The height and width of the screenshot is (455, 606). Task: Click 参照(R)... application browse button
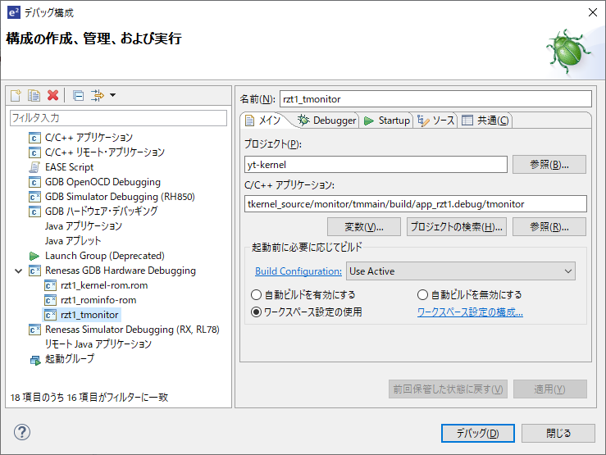click(x=549, y=227)
